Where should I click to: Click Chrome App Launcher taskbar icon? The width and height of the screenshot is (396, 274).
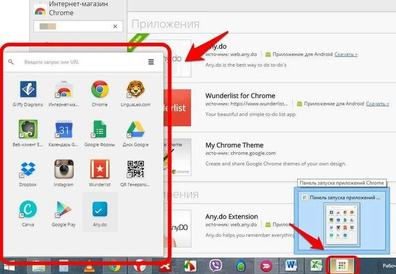tap(342, 266)
